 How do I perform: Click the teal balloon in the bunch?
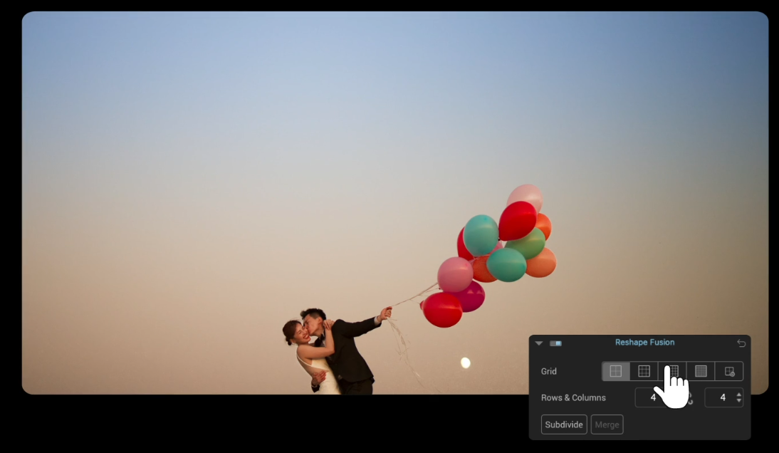(481, 234)
